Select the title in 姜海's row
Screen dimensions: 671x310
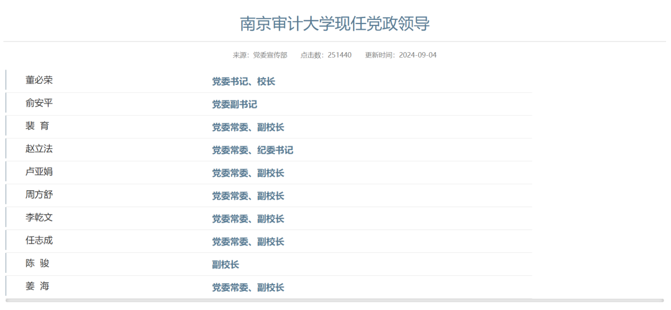[x=248, y=287]
